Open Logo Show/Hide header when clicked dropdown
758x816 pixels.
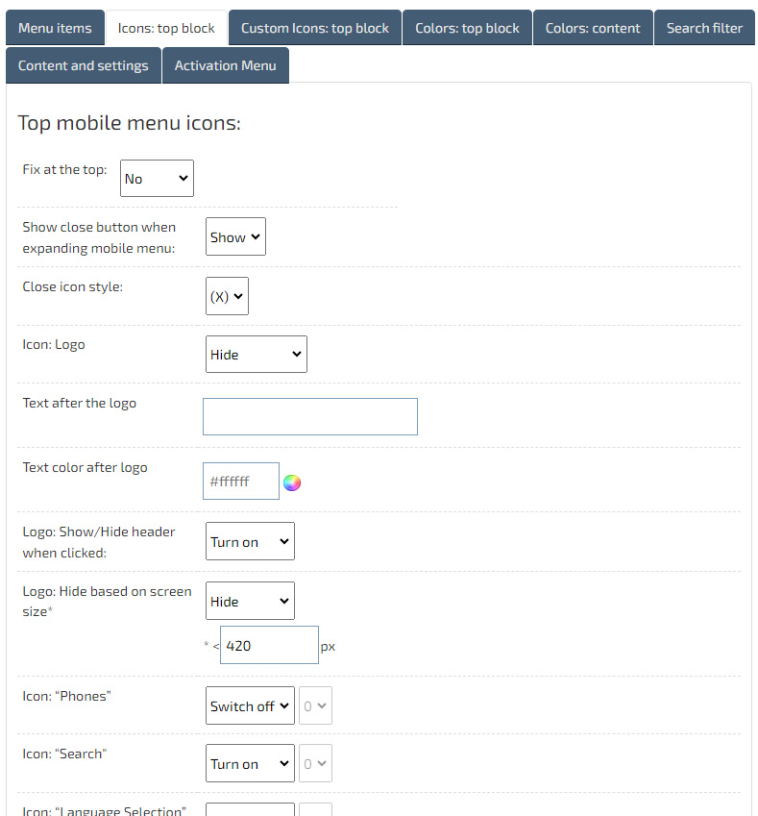(250, 542)
